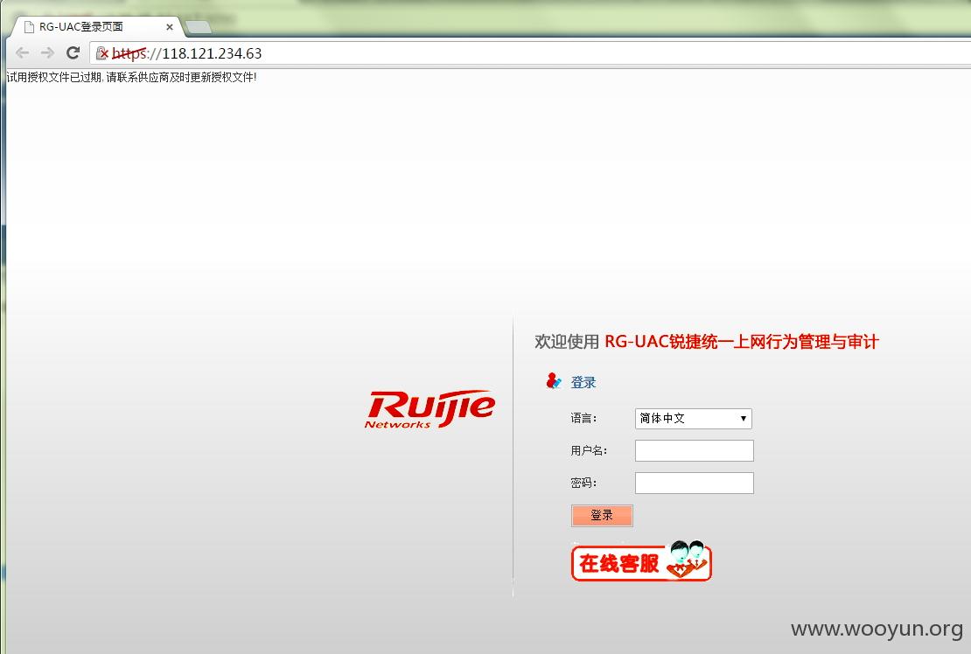Open a new browser tab
The image size is (971, 654).
coord(199,26)
